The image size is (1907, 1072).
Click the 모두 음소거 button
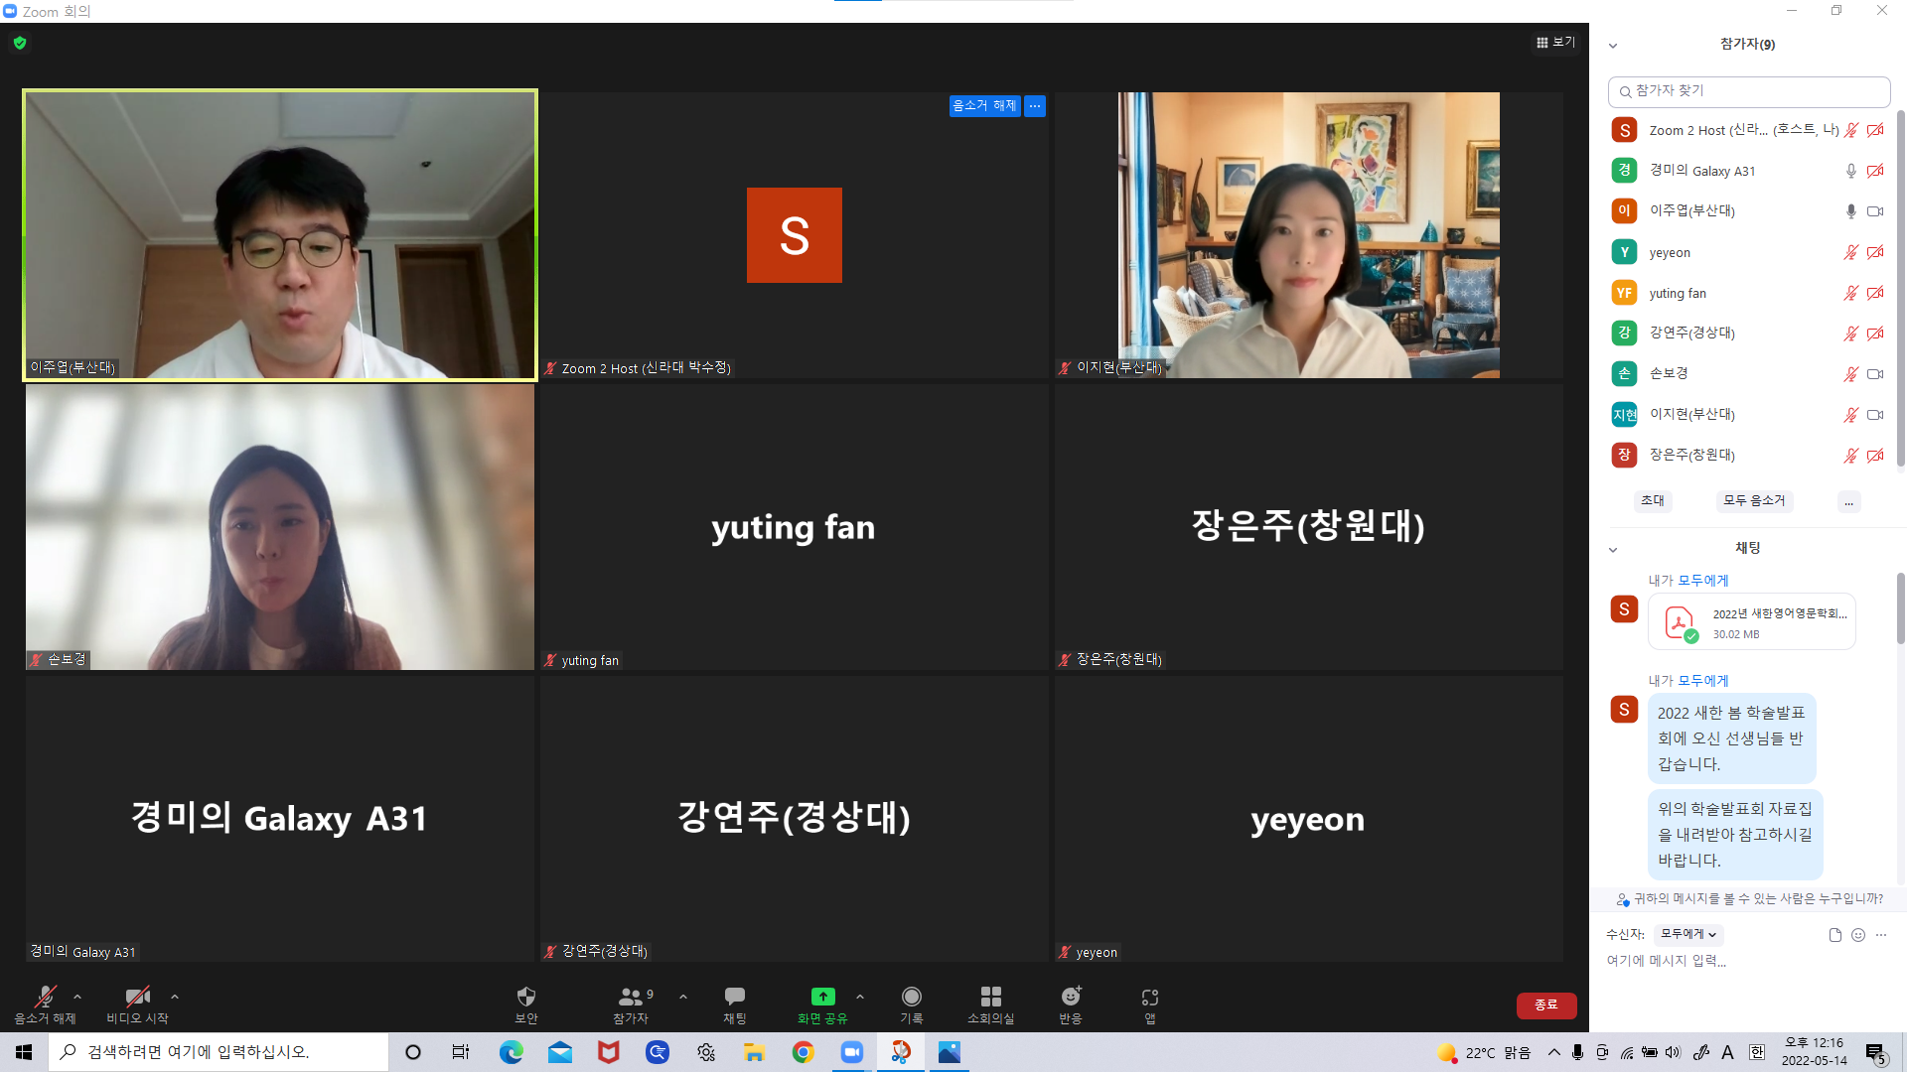pos(1754,501)
